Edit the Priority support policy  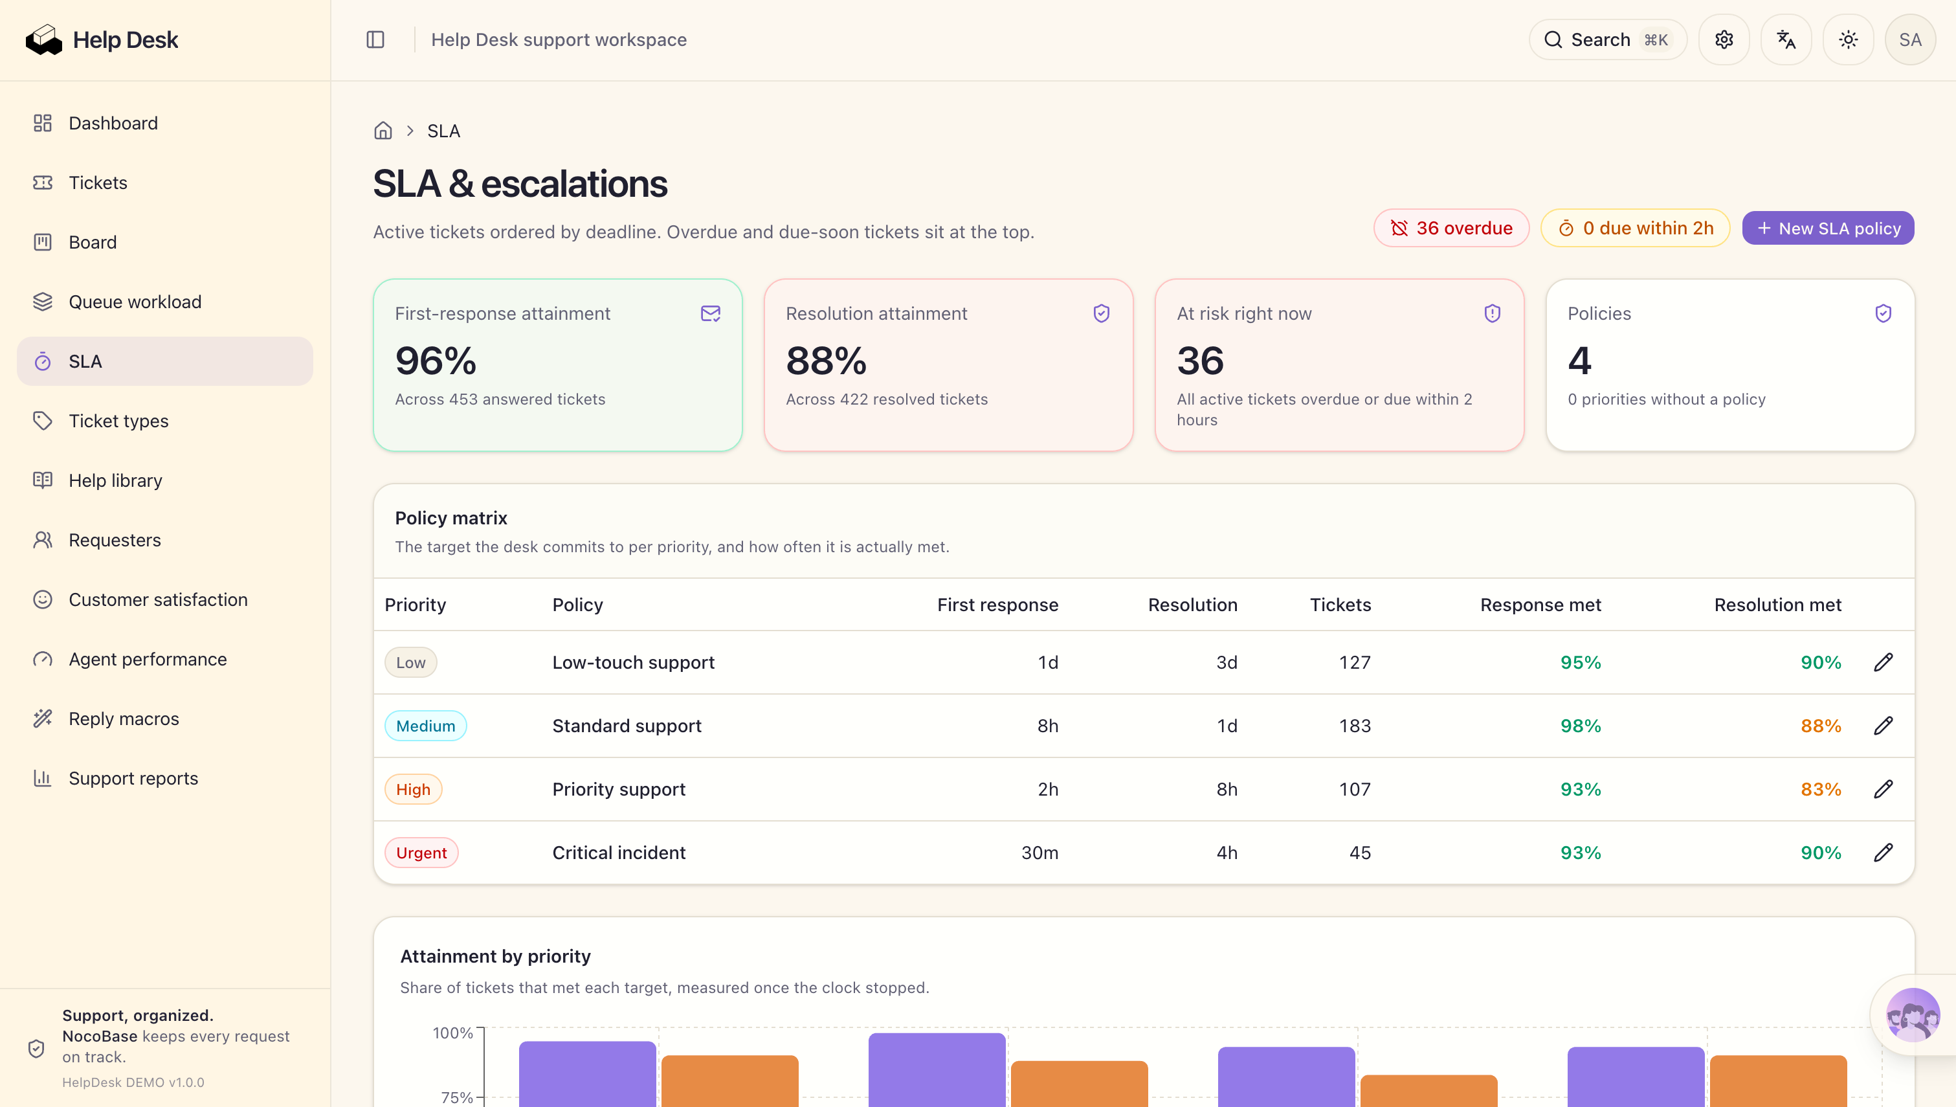[1883, 789]
